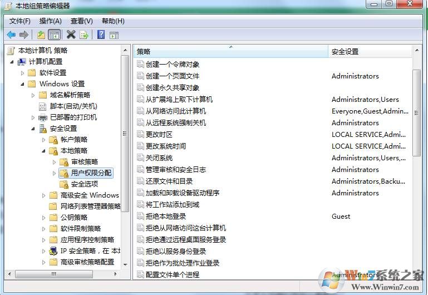Click the Help question mark icon
The width and height of the screenshot is (428, 295).
point(101,35)
